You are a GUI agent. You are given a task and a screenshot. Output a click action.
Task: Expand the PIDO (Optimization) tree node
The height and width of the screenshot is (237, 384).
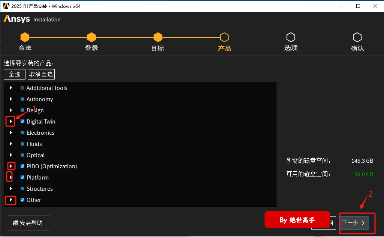click(x=11, y=166)
